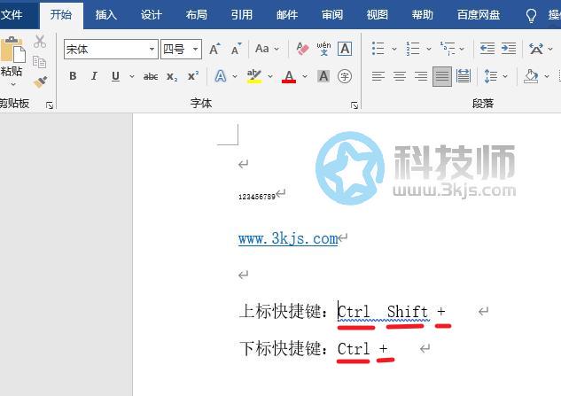Viewport: 561px width, 396px height.
Task: Increase font size with grow font icon
Action: [215, 49]
